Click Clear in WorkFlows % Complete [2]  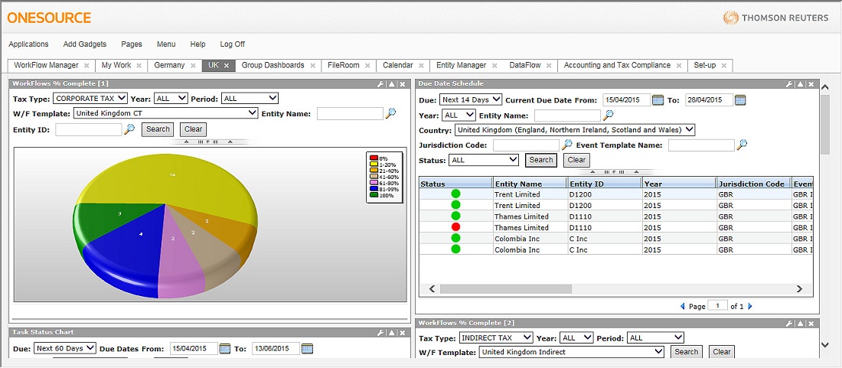click(x=722, y=352)
